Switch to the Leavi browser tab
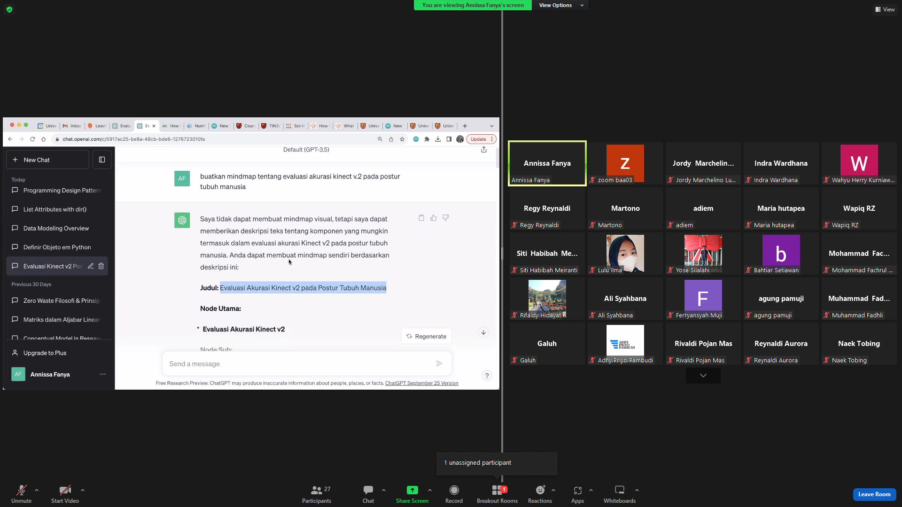 coord(97,126)
